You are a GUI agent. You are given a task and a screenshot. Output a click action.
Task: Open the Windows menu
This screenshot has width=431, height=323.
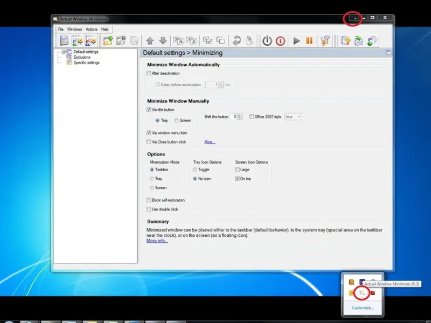click(x=74, y=29)
